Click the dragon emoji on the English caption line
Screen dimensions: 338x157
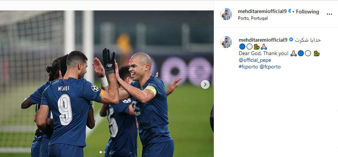(316, 53)
